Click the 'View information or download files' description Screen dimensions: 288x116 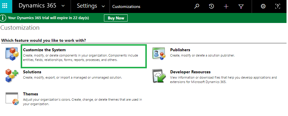tap(224, 79)
